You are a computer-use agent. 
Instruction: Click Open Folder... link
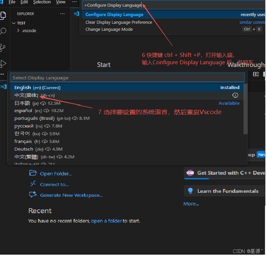click(x=56, y=174)
